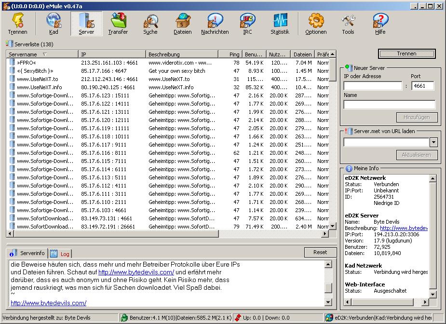This screenshot has height=324, width=446.
Task: Select the server row 85.17.6.123 : 15111
Action: pyautogui.click(x=167, y=95)
